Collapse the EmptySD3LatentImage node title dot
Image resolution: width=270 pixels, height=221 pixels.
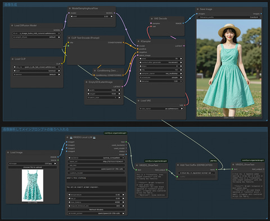(x=87, y=82)
